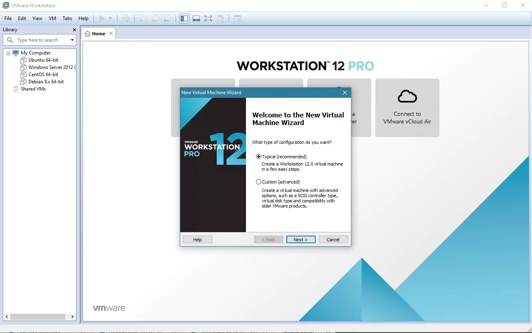Viewport: 532px width, 333px height.
Task: Click the disabled Back button in the wizard
Action: click(x=269, y=240)
